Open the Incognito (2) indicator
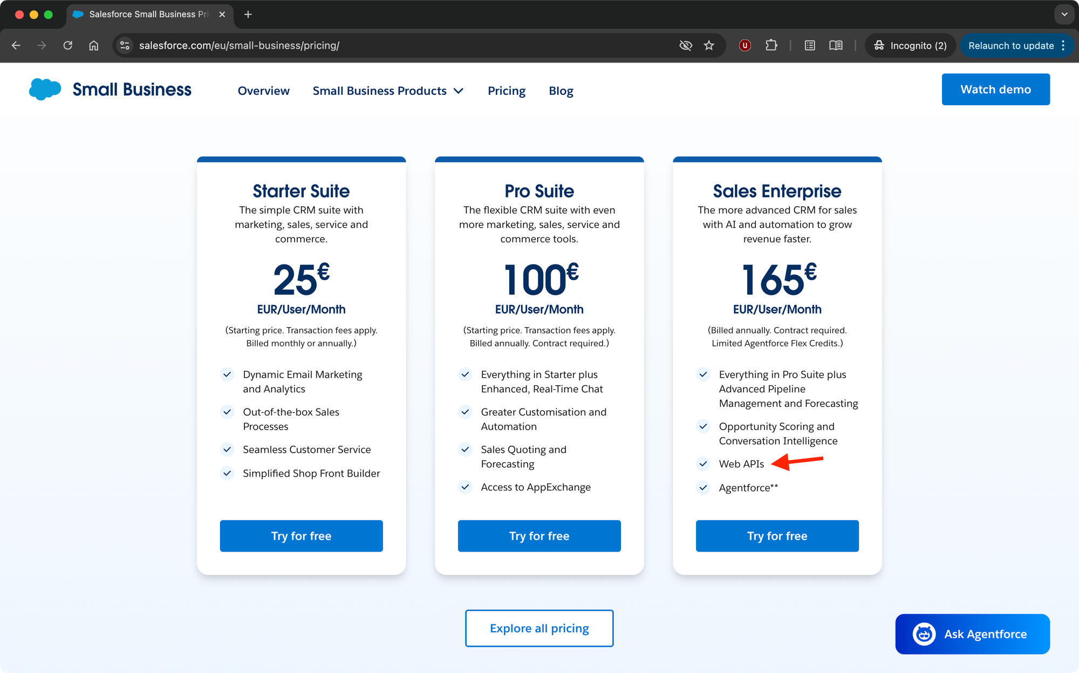The image size is (1079, 673). [910, 45]
